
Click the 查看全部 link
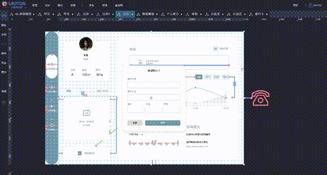click(224, 49)
